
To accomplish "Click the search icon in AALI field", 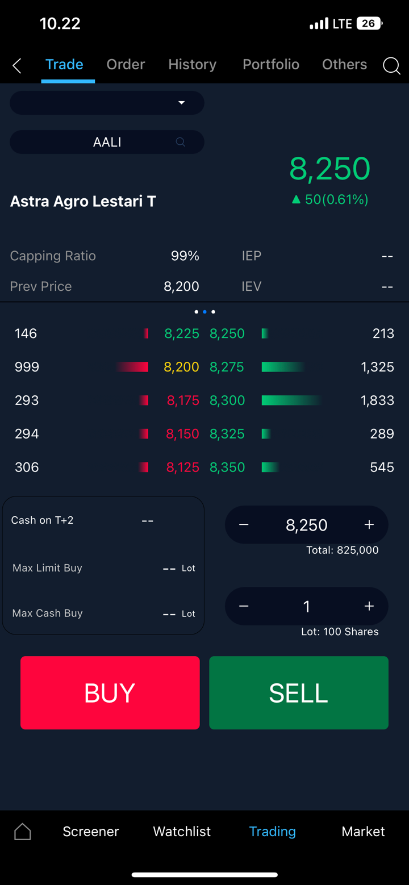I will click(x=181, y=142).
